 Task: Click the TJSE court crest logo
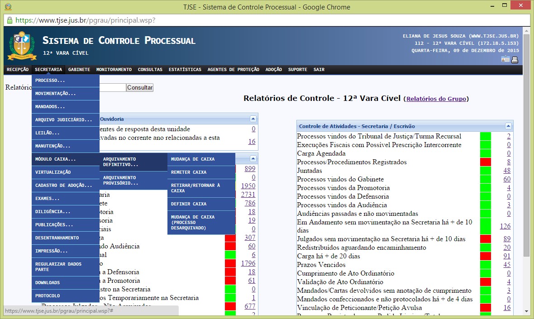pos(19,45)
